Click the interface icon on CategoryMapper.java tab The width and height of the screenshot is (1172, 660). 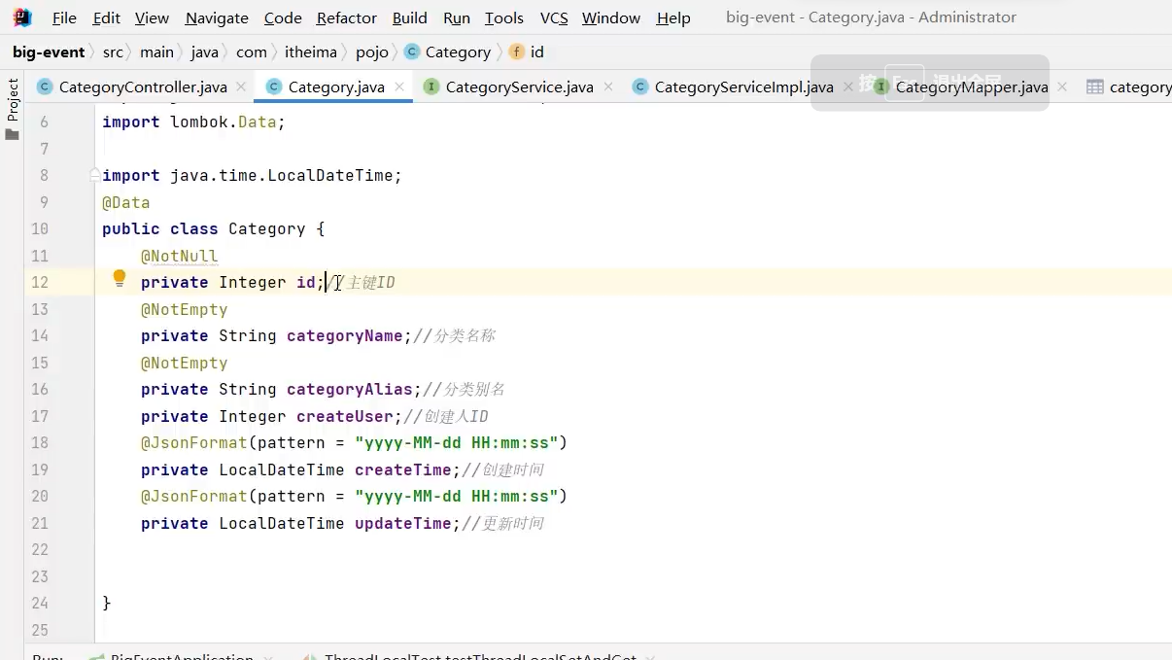[x=879, y=87]
